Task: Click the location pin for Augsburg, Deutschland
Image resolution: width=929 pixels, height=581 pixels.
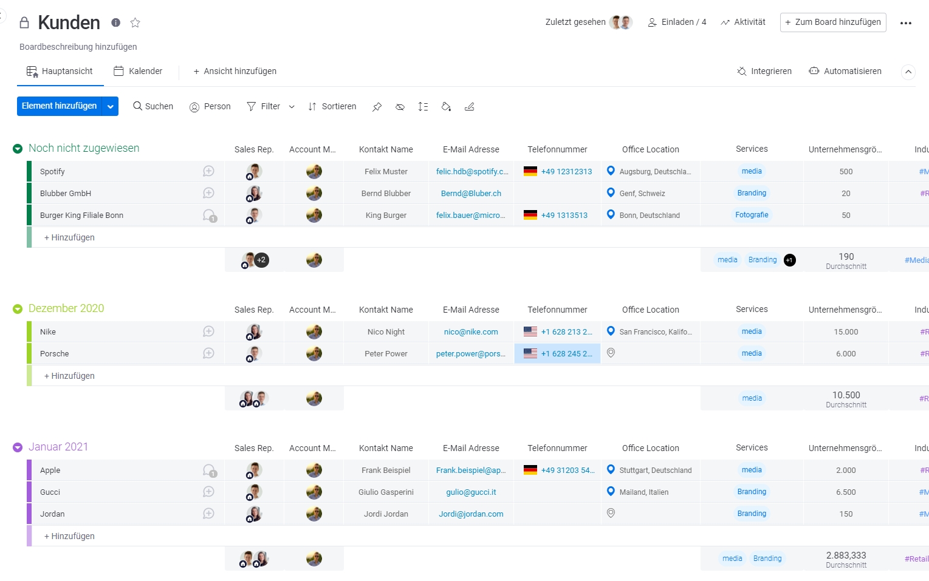Action: (611, 171)
